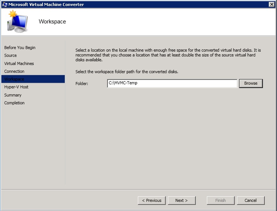Select the Source step in sidebar
This screenshot has height=211, width=277.
click(x=11, y=55)
